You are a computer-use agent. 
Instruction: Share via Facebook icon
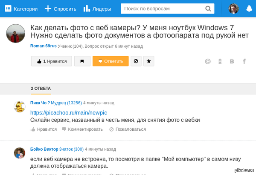click(x=244, y=61)
